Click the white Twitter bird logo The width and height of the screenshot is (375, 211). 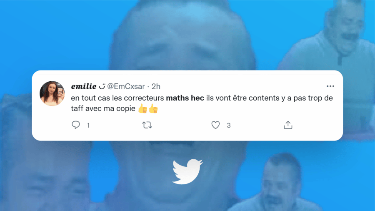click(187, 171)
